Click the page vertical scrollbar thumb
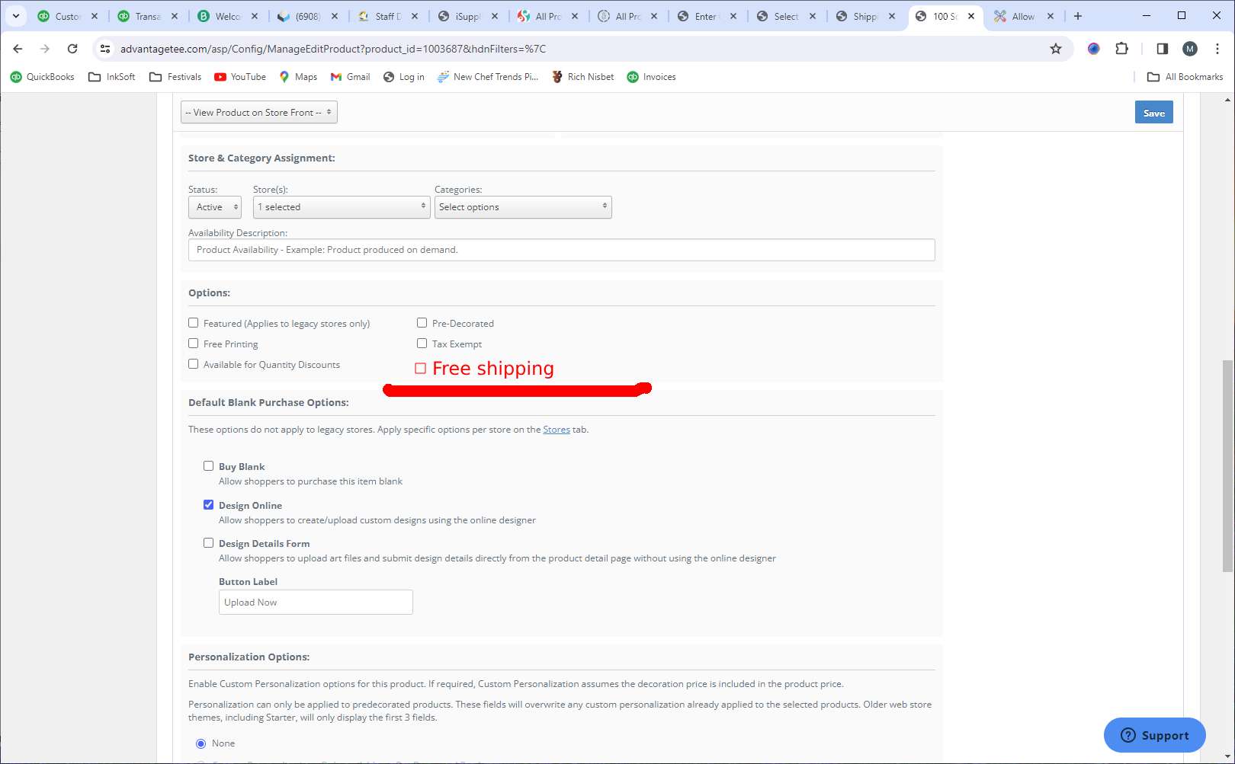1235x764 pixels. point(1227,465)
